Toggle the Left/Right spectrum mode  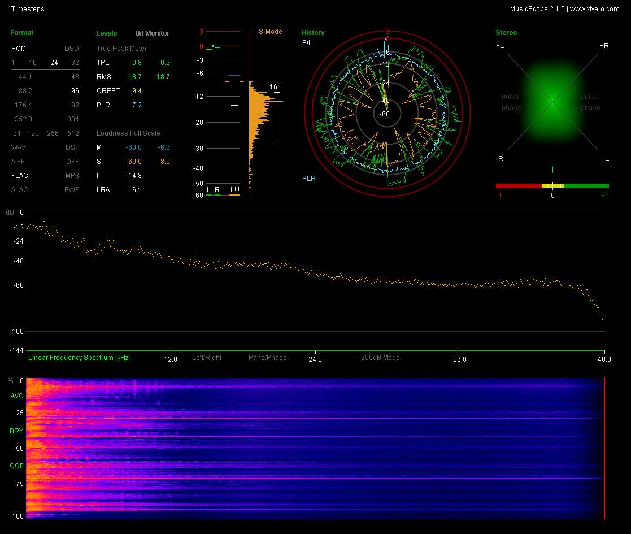[207, 358]
